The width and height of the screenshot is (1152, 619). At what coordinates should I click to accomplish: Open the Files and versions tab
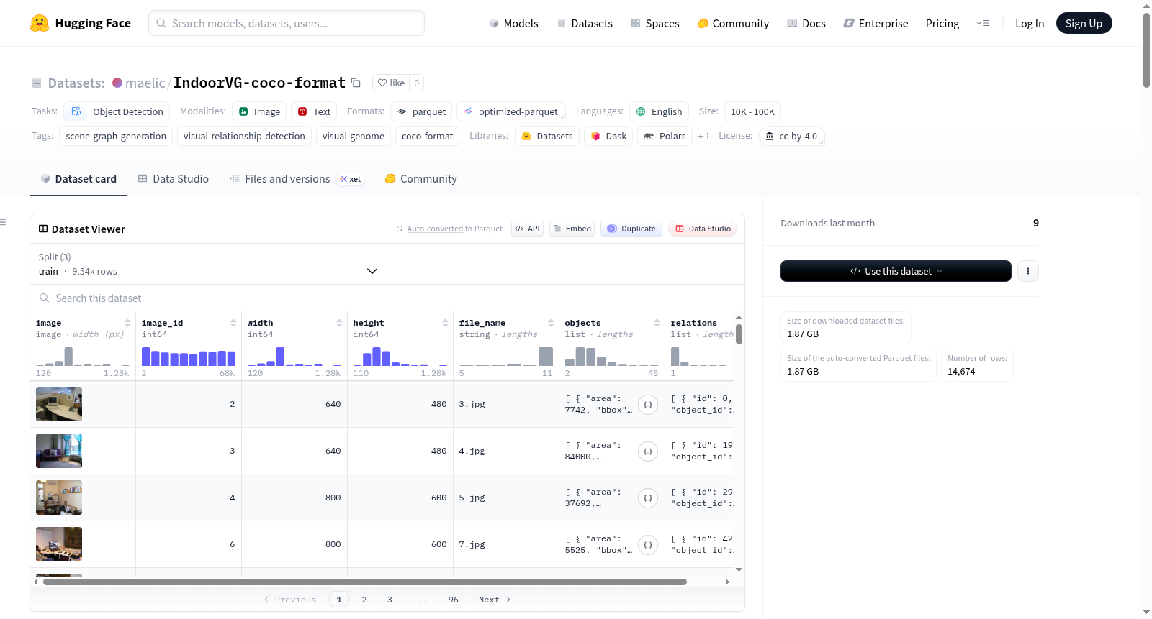coord(296,179)
